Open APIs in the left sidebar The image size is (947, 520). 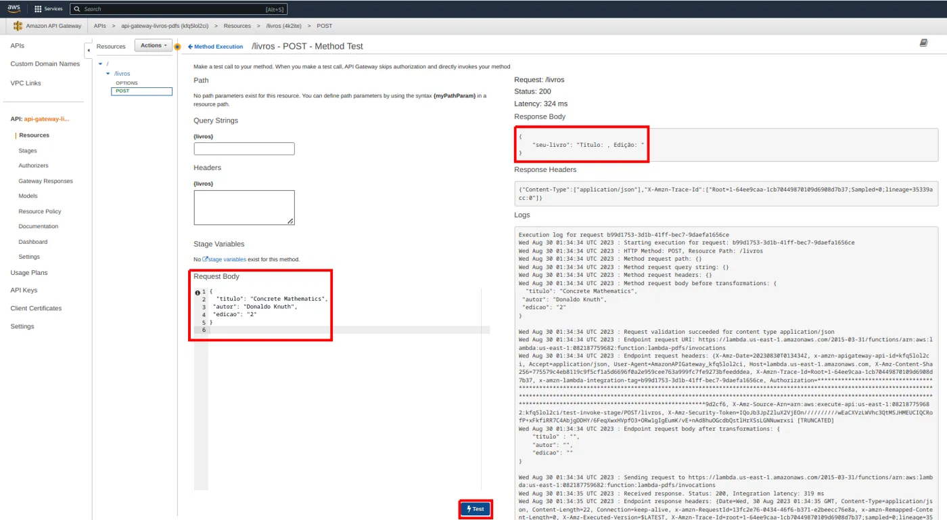point(18,46)
